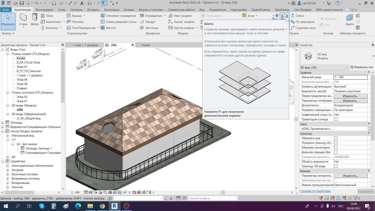Click Изменить тип button
375x211 pixels.
pos(361,67)
